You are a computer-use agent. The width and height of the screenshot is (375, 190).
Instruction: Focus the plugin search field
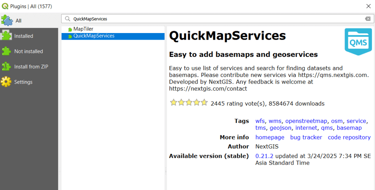[x=218, y=19]
